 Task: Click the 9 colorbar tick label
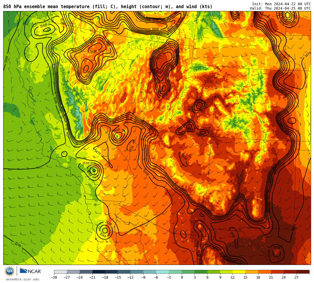[220, 277]
